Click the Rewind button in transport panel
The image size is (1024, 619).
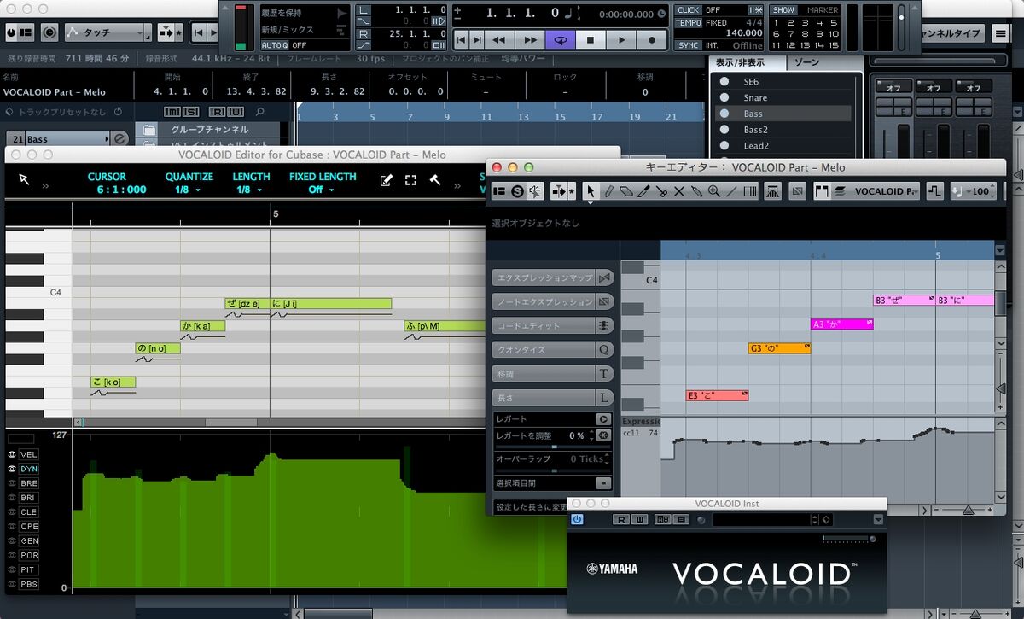pos(499,39)
